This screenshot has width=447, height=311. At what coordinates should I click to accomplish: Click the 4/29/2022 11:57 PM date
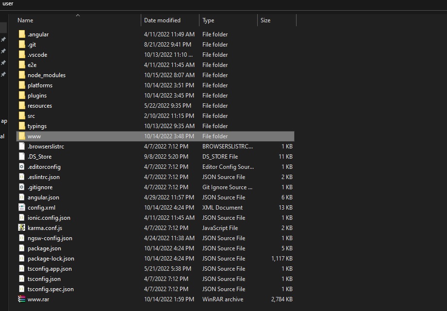(169, 197)
